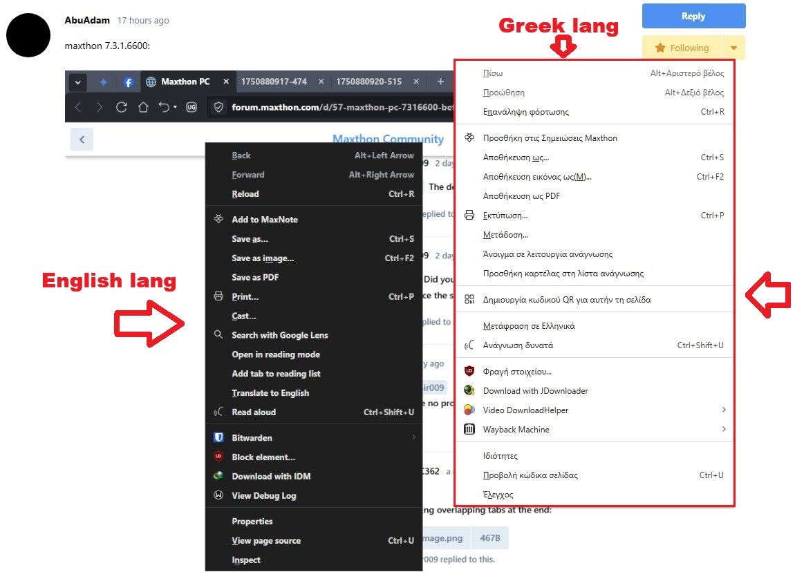Close the 1750880920-515 tab
795x572 pixels.
click(x=416, y=82)
